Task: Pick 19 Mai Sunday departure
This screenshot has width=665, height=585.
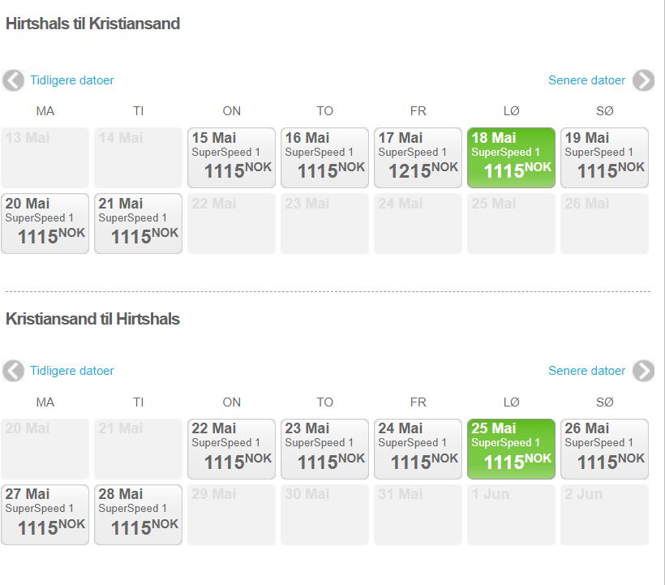Action: (x=604, y=157)
